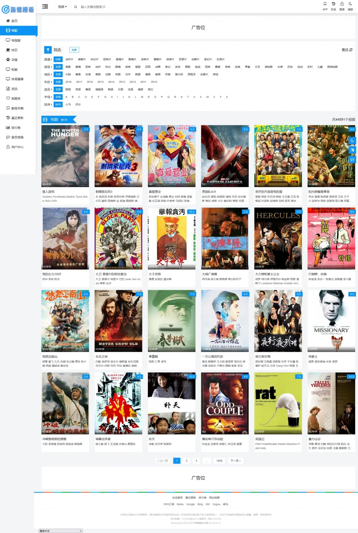358x533 pixels.
Task: Toggle the 换肤 night mode icon
Action: 350,6
